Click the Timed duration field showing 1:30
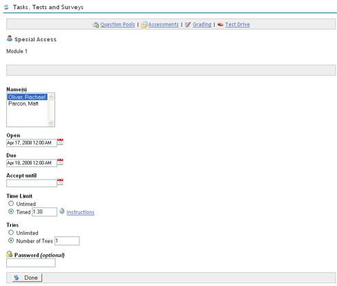Image resolution: width=337 pixels, height=286 pixels. tap(44, 212)
